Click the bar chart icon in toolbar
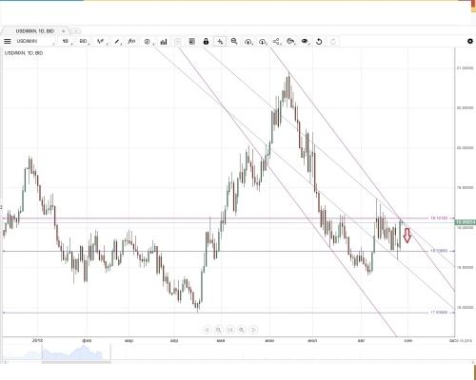476x380 pixels. (164, 42)
